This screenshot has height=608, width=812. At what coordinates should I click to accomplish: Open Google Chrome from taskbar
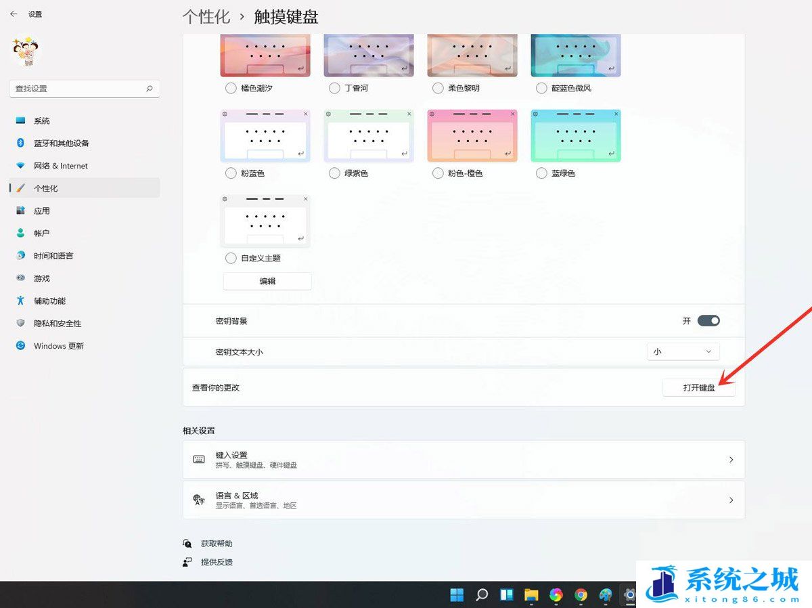click(x=581, y=595)
